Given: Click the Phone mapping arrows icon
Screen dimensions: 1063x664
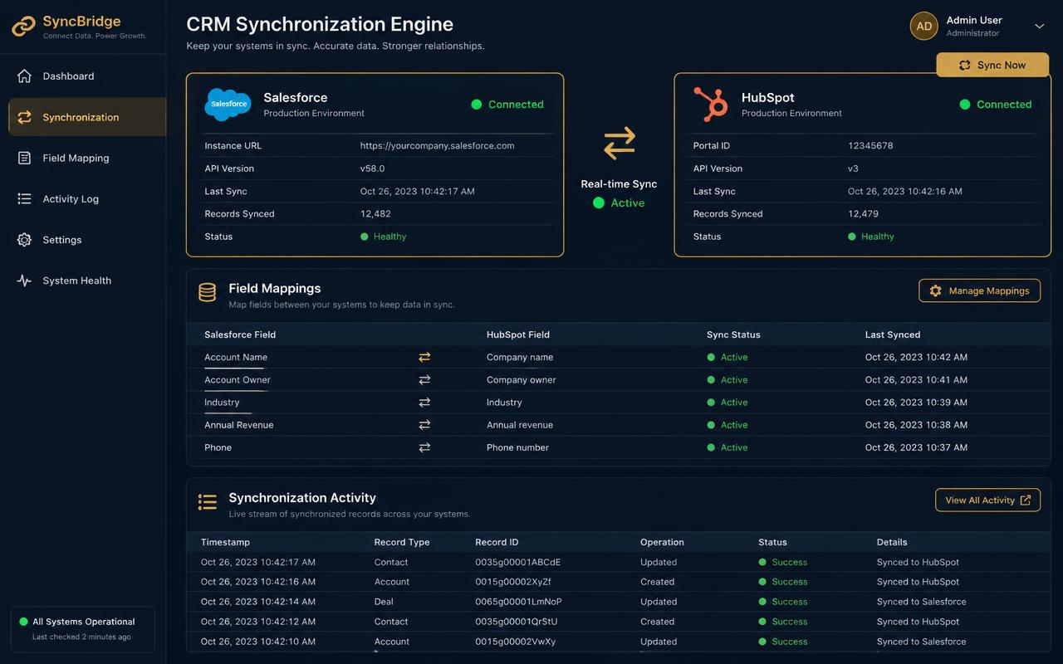Looking at the screenshot, I should click(x=424, y=447).
